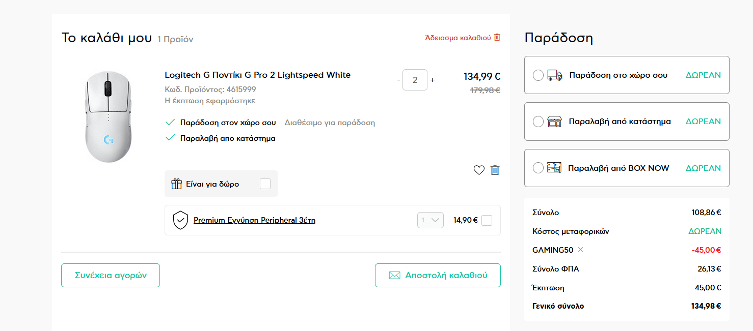Click the Premium warranty shield icon
The width and height of the screenshot is (753, 331).
[181, 220]
